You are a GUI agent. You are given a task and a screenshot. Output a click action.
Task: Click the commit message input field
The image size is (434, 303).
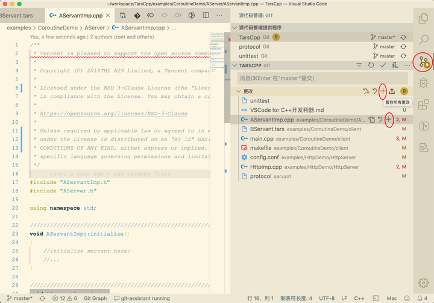[x=322, y=78]
